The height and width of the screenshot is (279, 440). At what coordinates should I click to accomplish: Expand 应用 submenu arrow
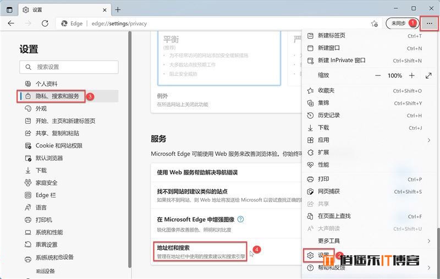tap(429, 140)
